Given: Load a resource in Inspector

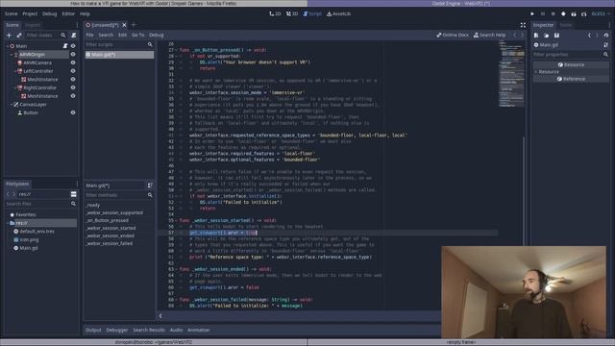Looking at the screenshot, I should click(x=547, y=36).
